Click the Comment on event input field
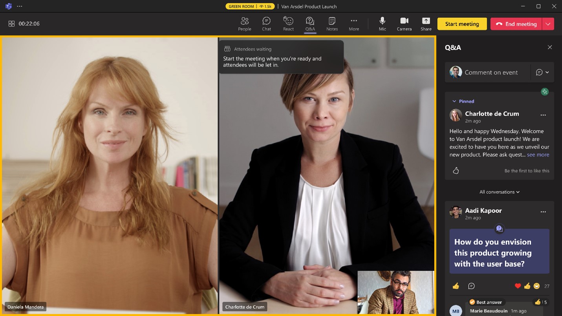562x316 pixels. (x=491, y=72)
